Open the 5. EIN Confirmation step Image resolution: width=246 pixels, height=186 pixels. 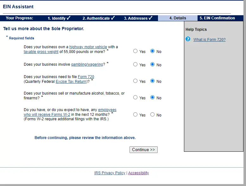[x=217, y=18]
